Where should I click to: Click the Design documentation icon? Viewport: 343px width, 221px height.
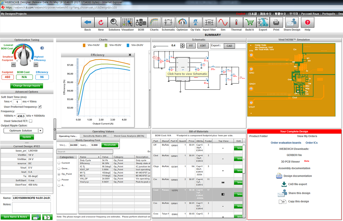point(279,176)
